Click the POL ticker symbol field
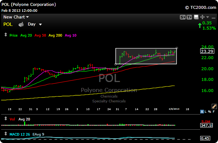The width and height of the screenshot is (218, 143). click(8, 24)
